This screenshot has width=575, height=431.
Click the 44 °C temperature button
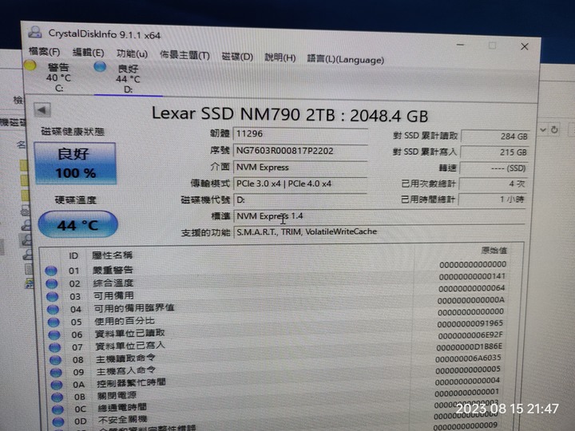point(77,224)
